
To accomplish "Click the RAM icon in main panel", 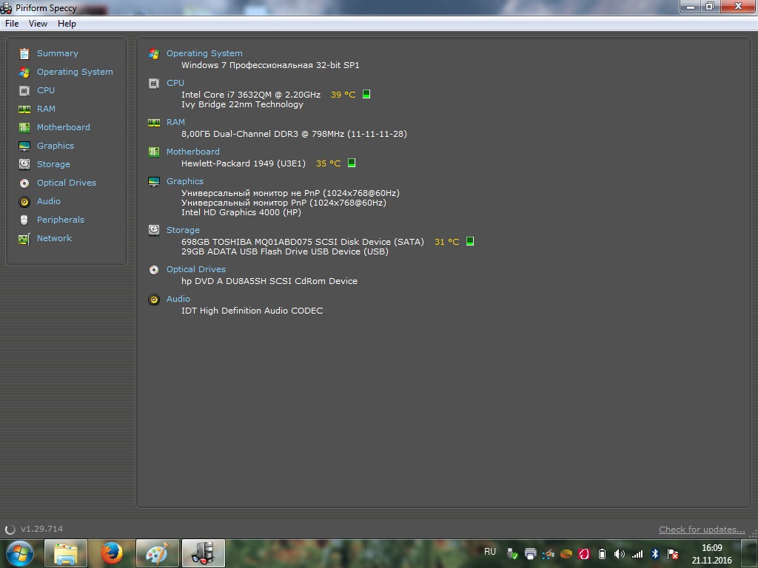I will click(x=154, y=123).
